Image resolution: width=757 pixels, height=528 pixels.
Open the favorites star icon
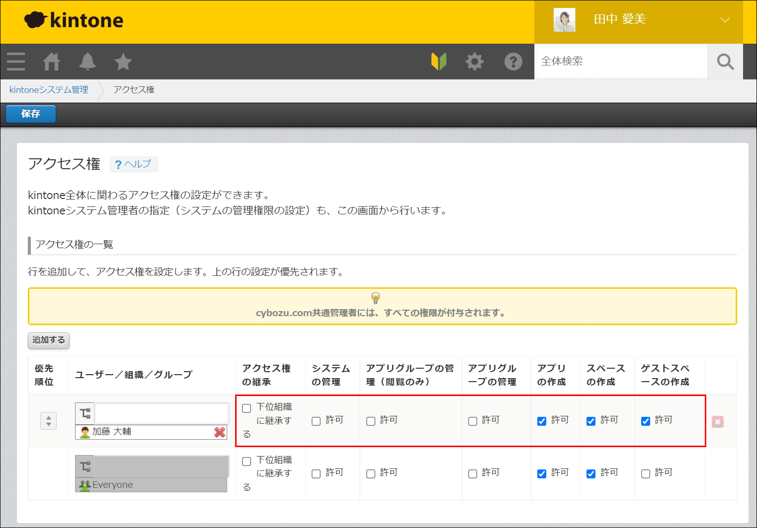click(x=123, y=62)
